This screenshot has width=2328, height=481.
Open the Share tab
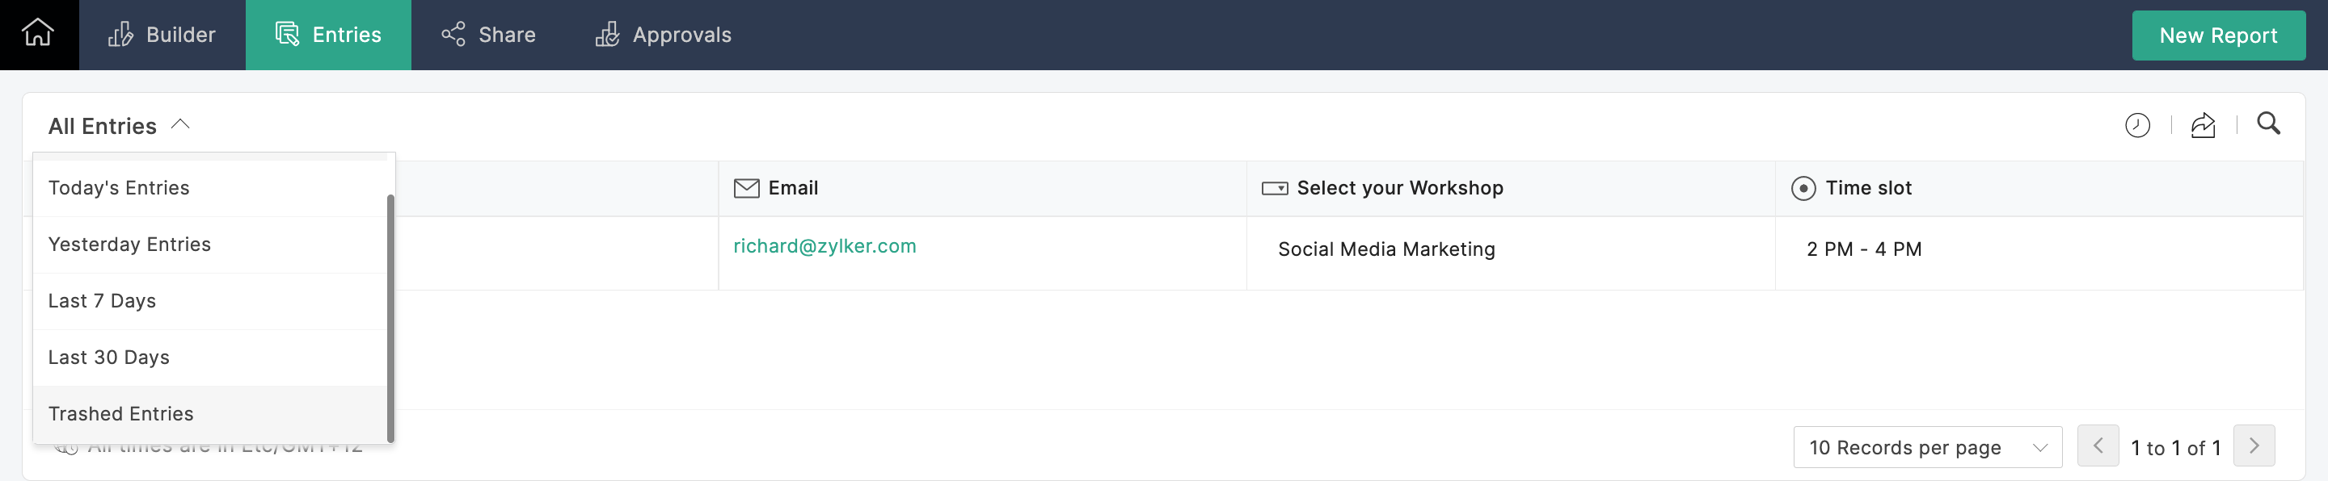tap(489, 36)
